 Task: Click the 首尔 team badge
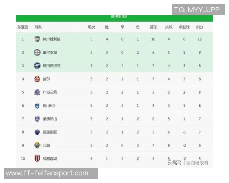point(37,79)
